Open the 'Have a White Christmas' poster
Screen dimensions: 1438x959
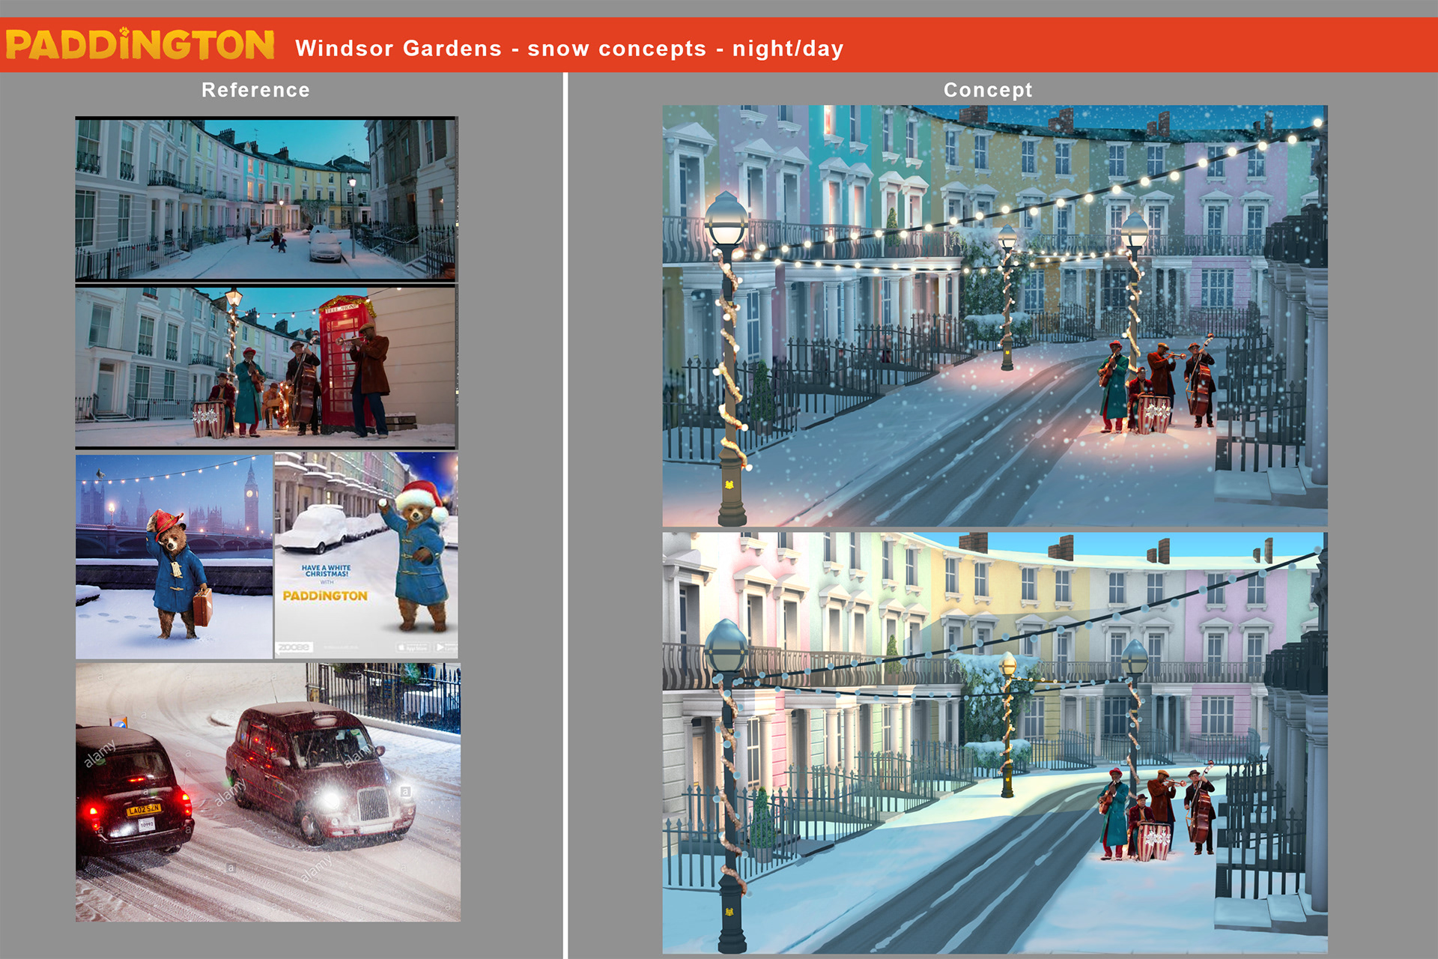pos(366,555)
